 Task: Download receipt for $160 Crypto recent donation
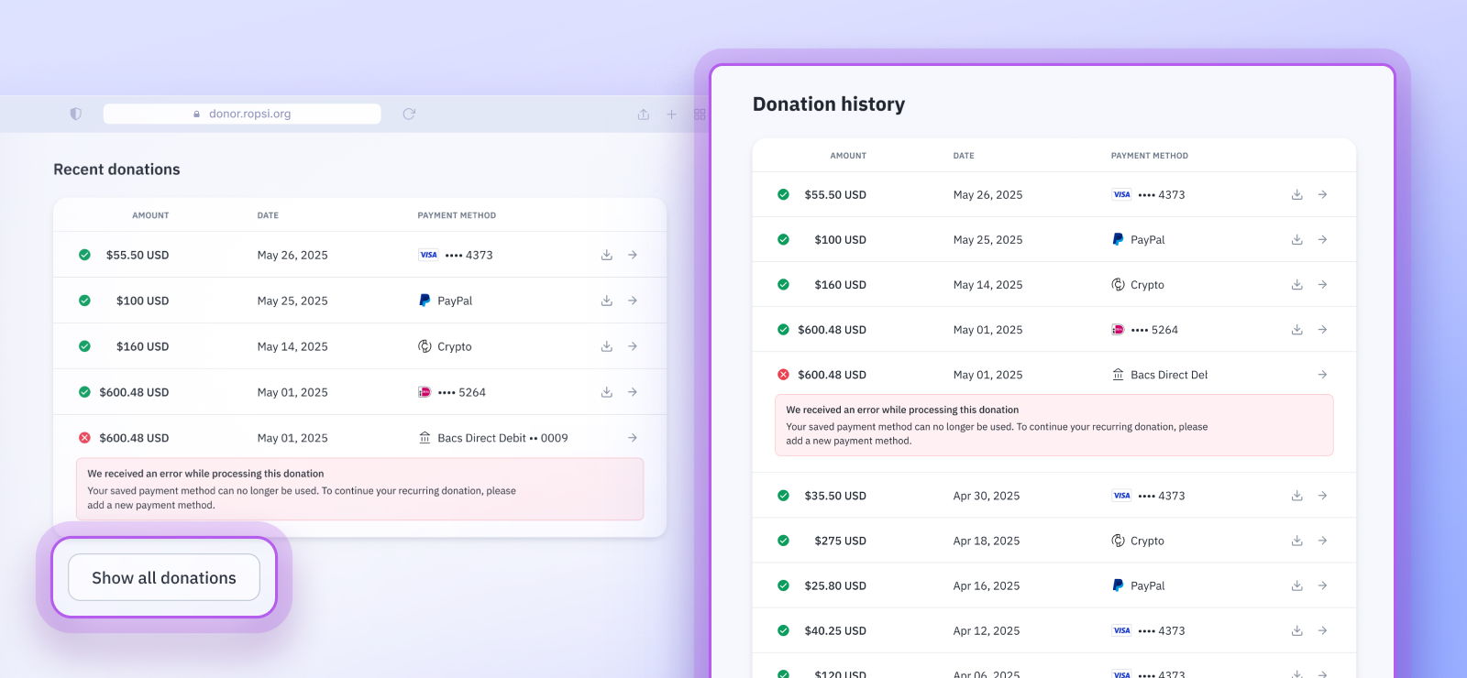click(x=606, y=346)
